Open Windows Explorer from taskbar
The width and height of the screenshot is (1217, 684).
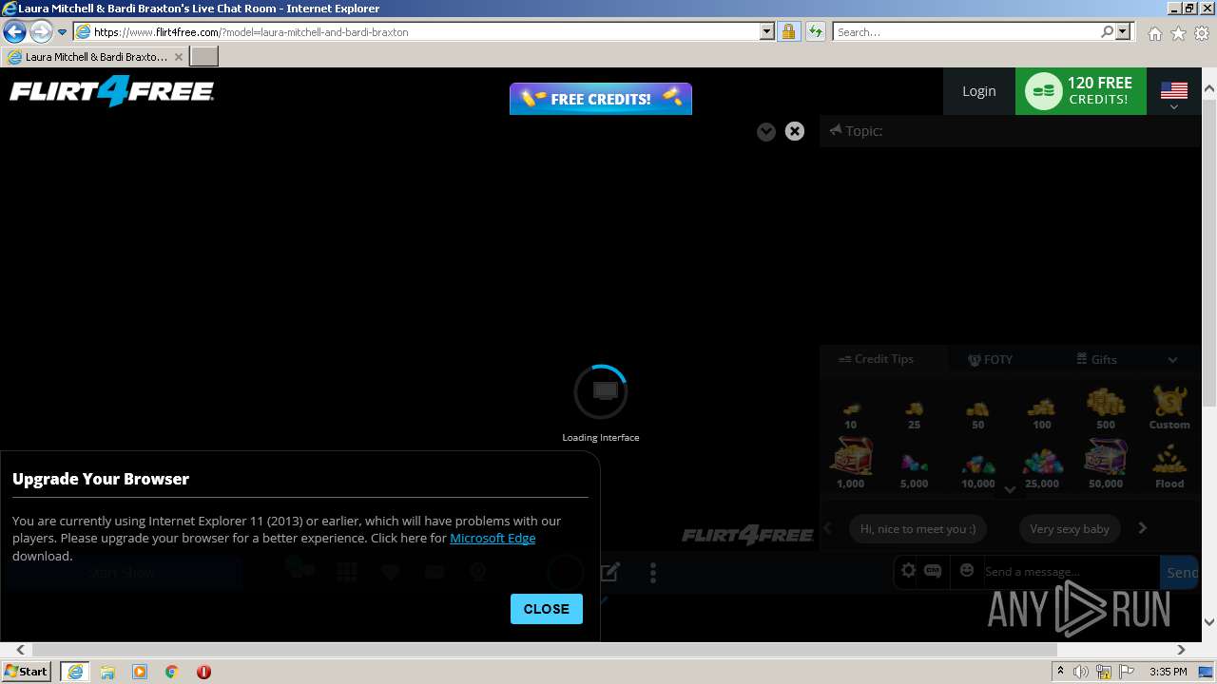(107, 672)
